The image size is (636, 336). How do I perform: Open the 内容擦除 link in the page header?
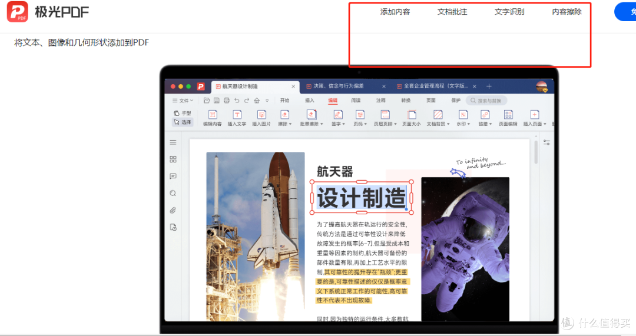(567, 12)
